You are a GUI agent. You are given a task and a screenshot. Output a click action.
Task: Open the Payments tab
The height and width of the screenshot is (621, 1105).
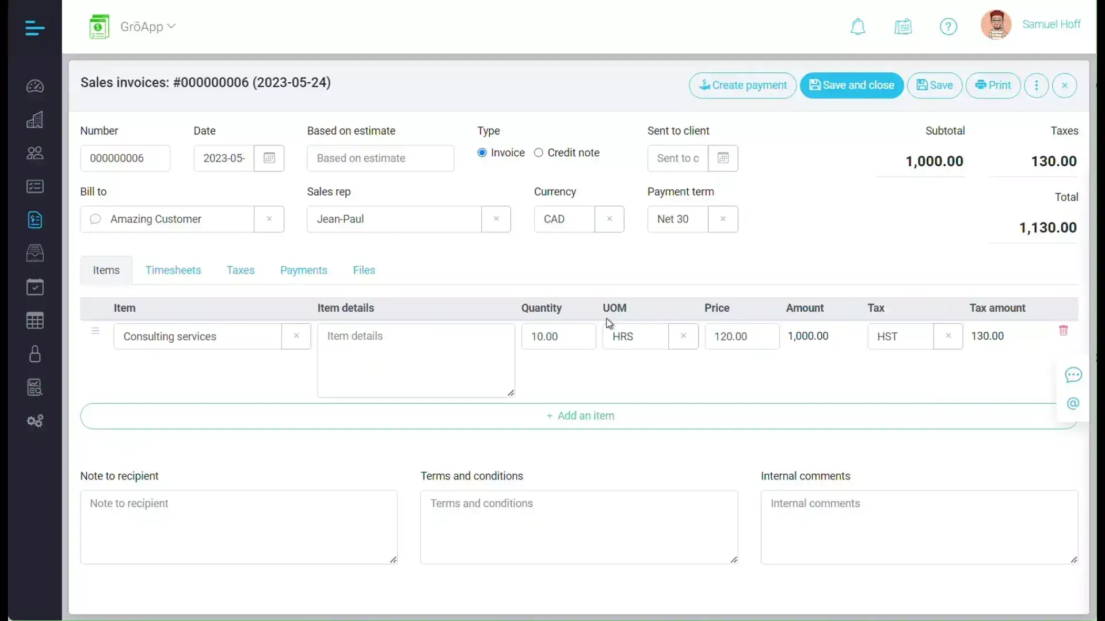coord(303,270)
